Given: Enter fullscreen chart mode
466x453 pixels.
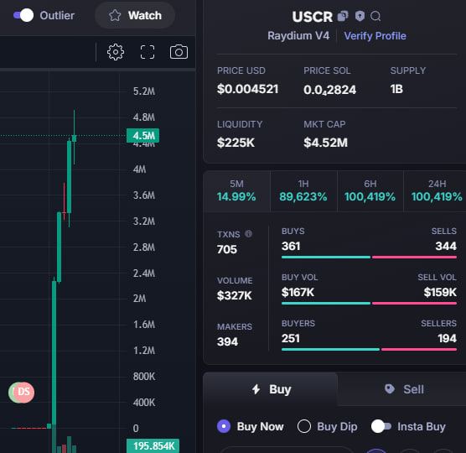Looking at the screenshot, I should (148, 52).
